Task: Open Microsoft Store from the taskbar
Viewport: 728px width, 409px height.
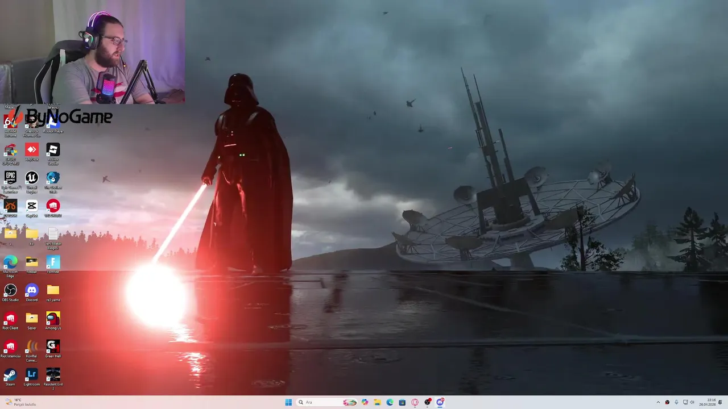Action: click(402, 402)
